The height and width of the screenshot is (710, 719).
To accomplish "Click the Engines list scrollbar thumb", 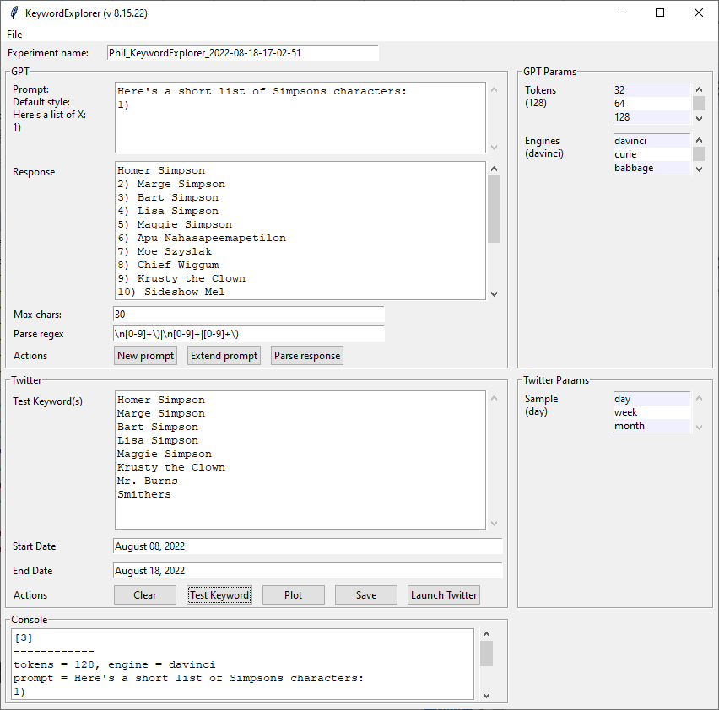I will point(699,154).
